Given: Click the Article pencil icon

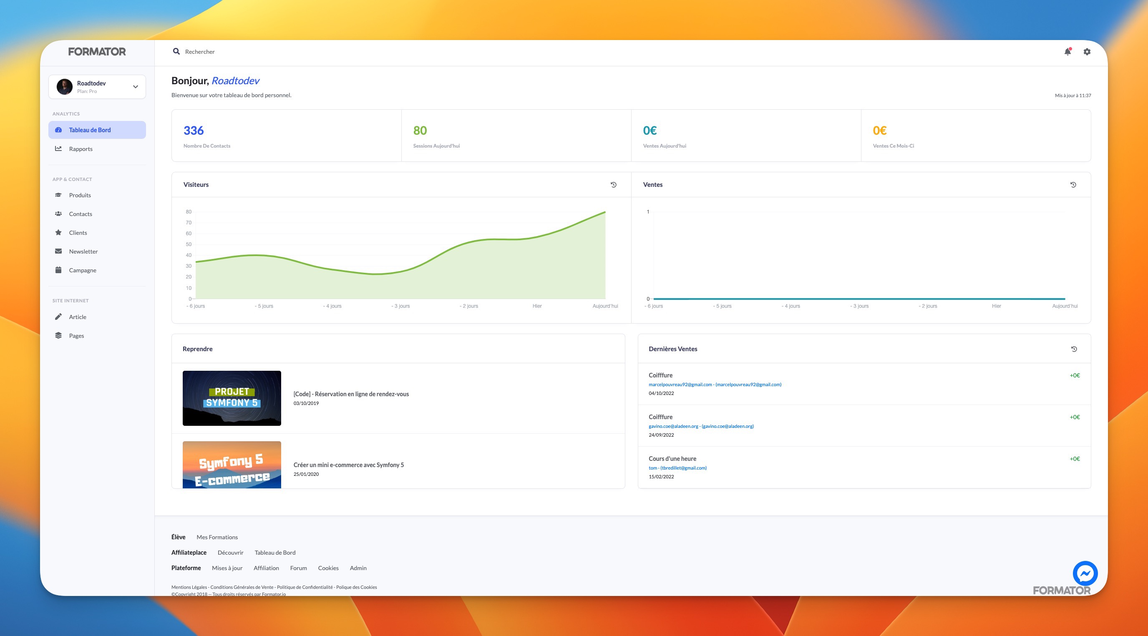Looking at the screenshot, I should 58,317.
